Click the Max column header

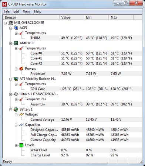point(121,17)
